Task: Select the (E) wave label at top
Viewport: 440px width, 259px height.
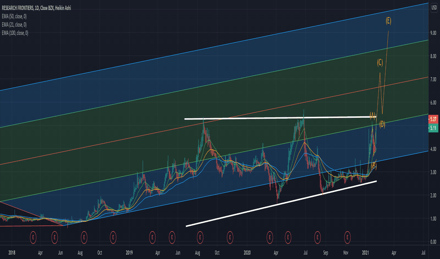Action: pos(389,20)
